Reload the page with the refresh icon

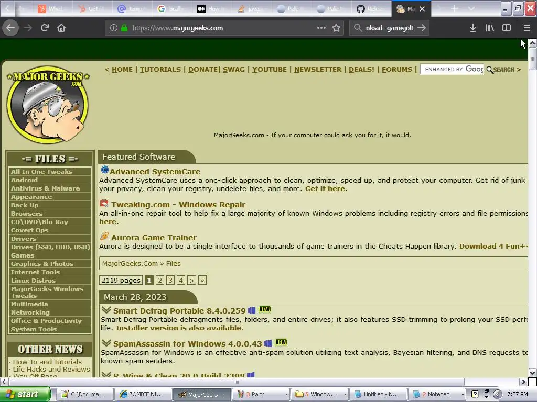(x=45, y=28)
